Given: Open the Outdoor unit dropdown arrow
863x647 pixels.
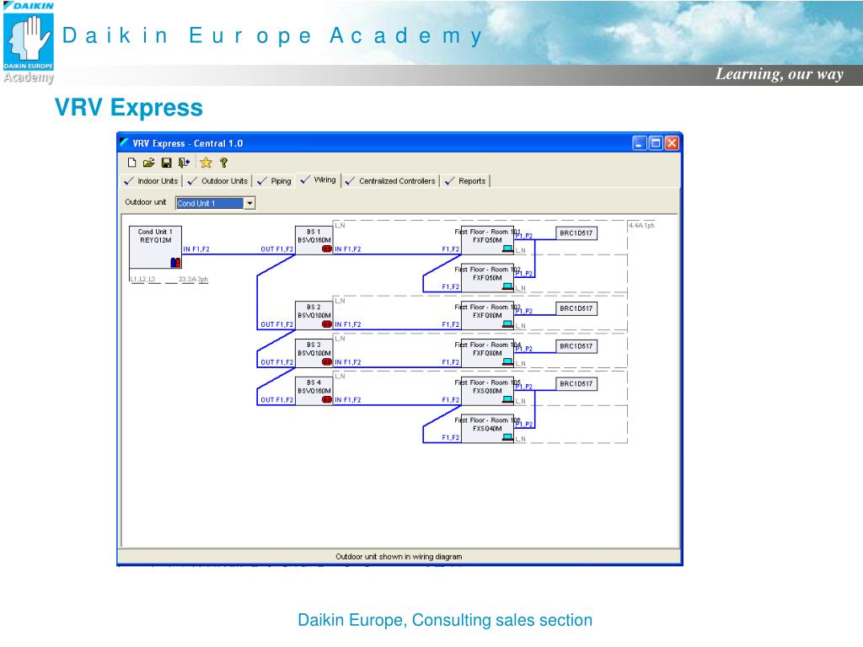Looking at the screenshot, I should click(249, 203).
